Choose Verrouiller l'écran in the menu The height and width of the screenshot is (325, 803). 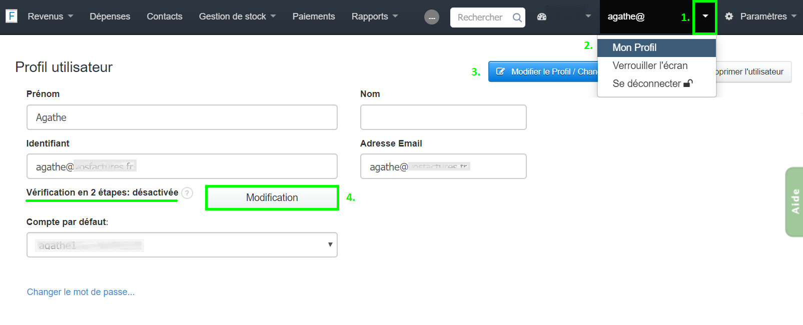click(x=657, y=65)
